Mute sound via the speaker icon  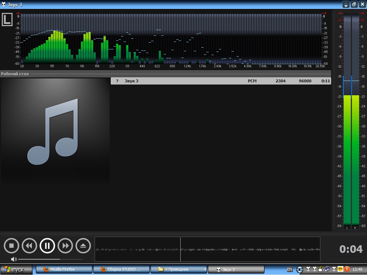(14, 259)
